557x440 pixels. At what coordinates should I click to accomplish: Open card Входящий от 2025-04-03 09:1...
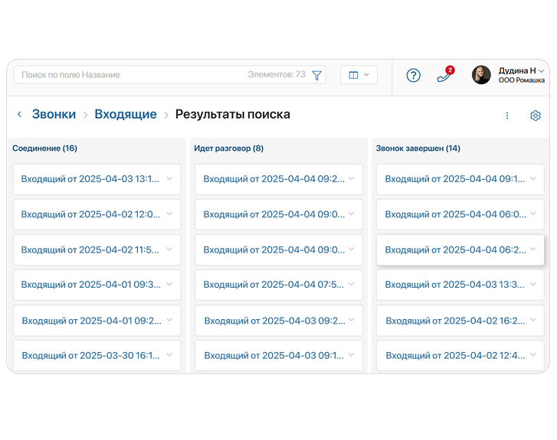click(279, 356)
